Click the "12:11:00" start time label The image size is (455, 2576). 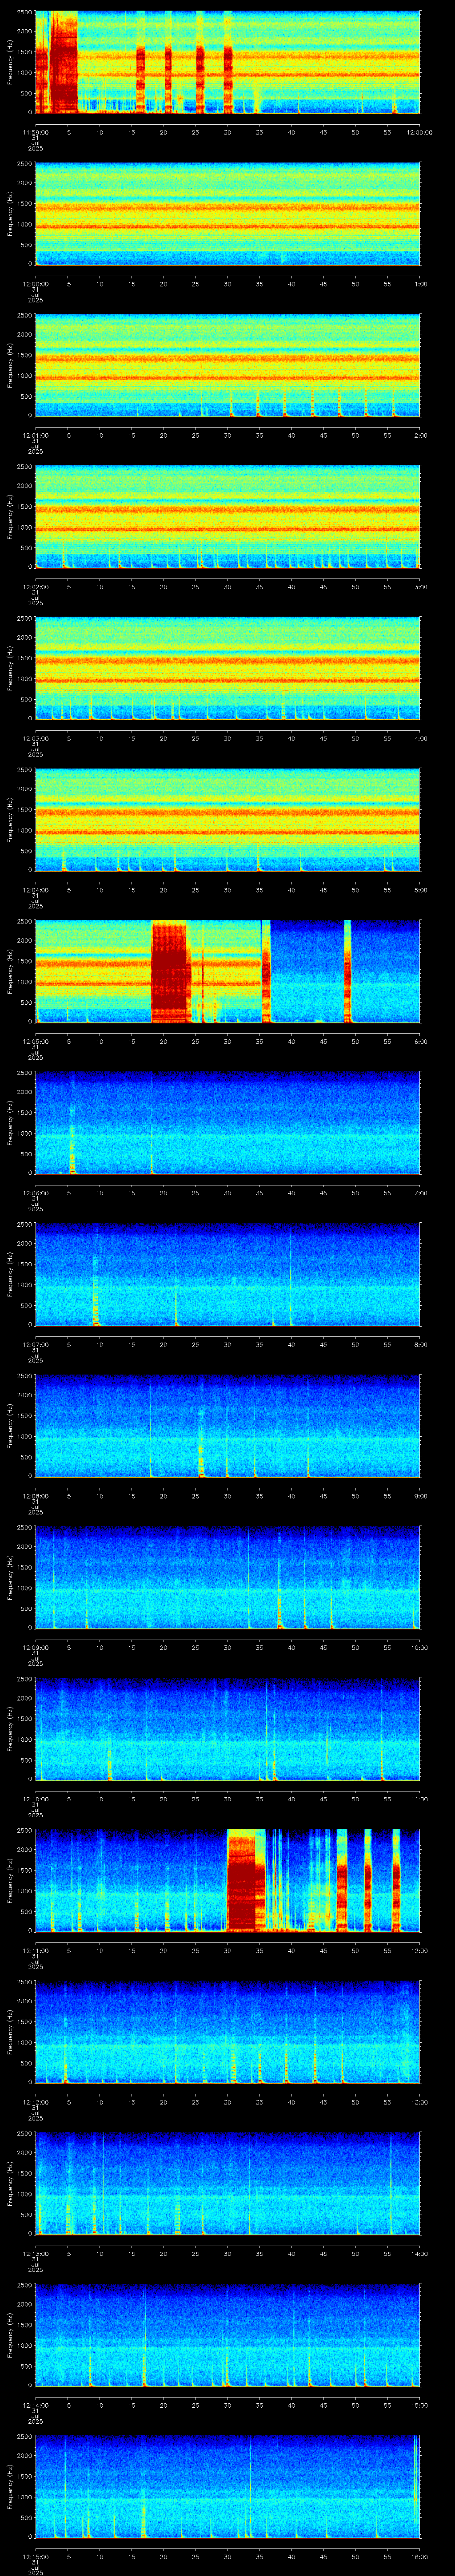[x=35, y=1951]
